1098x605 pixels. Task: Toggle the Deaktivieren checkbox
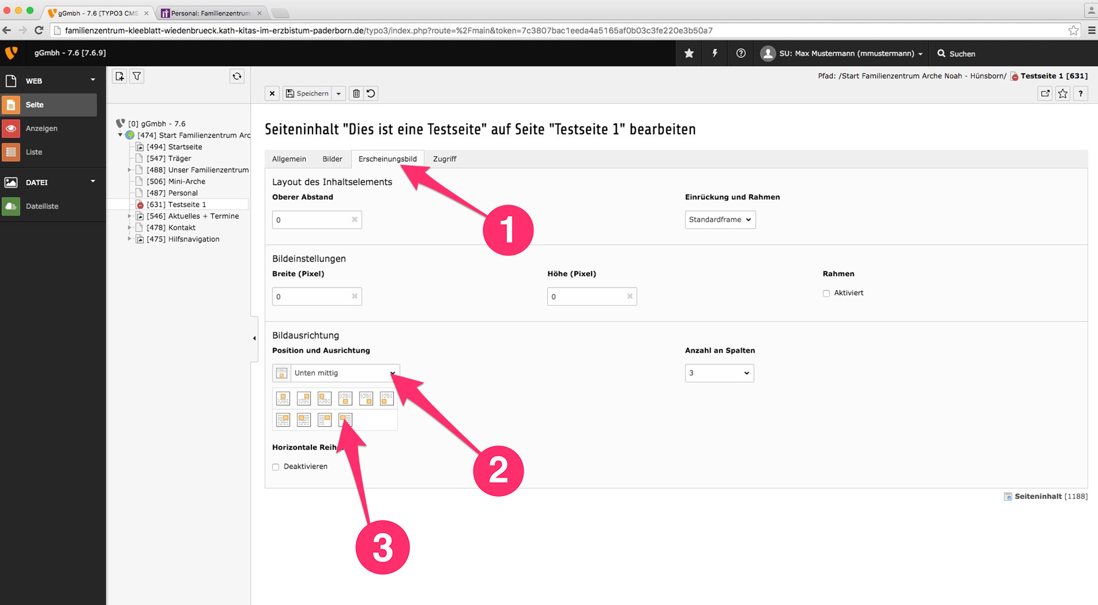click(276, 467)
